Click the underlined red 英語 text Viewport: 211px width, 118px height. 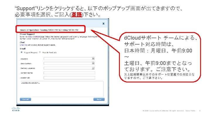click(76, 15)
